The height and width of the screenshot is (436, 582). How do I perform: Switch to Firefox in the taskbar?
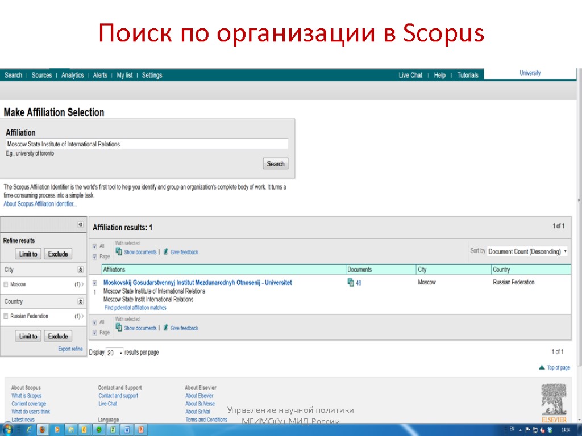click(x=42, y=430)
